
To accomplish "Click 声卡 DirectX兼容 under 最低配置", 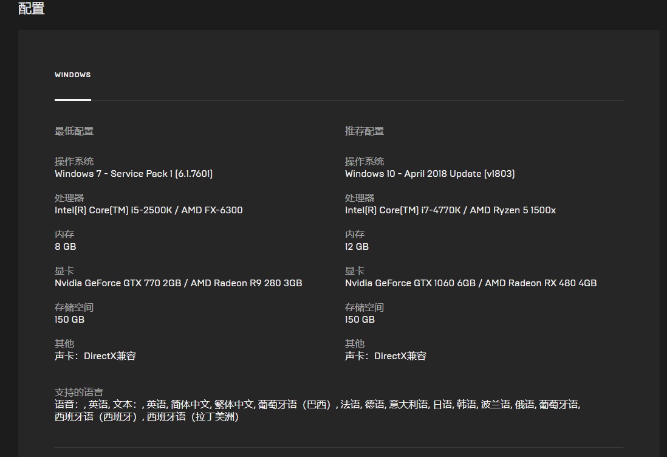I will coord(95,356).
